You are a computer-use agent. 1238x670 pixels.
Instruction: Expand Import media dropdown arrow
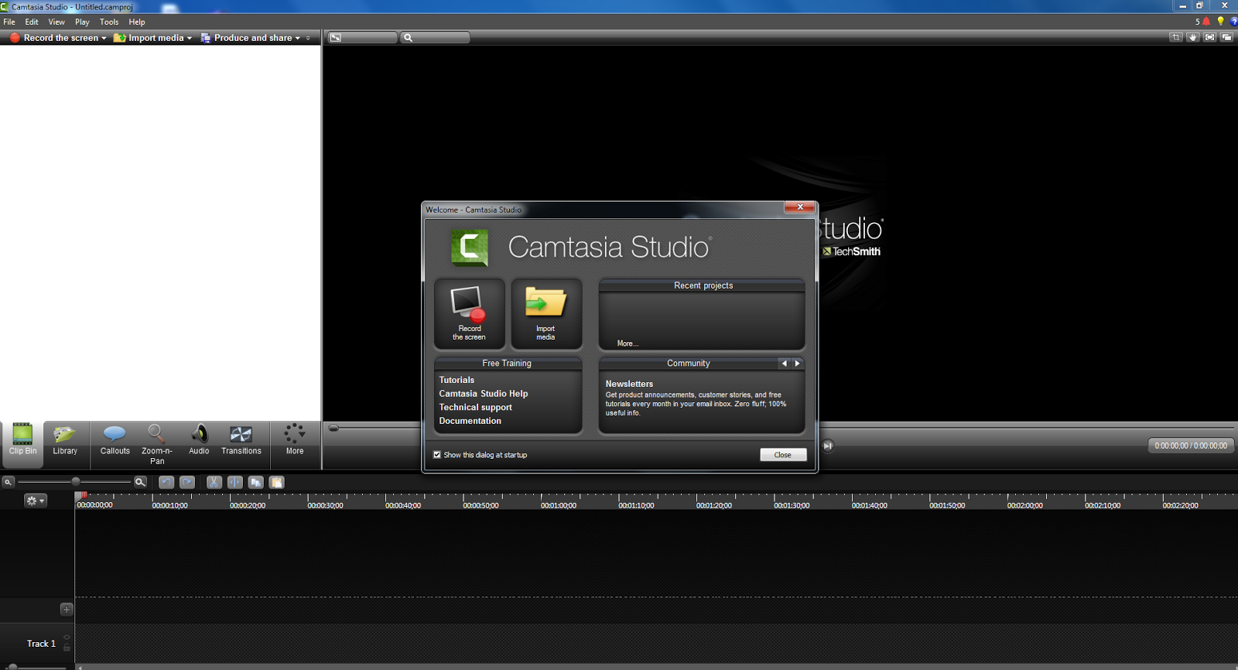click(x=189, y=38)
